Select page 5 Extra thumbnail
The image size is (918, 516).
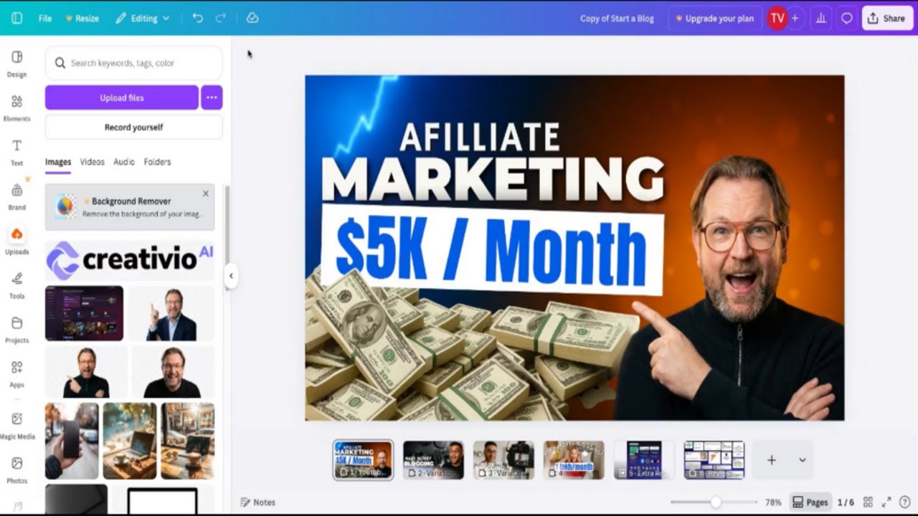pos(644,460)
